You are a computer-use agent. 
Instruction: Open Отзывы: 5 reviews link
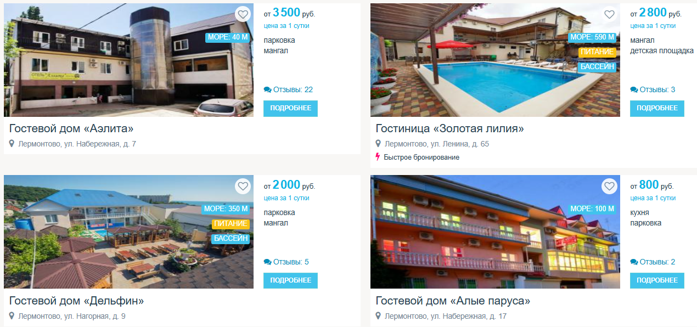tap(286, 262)
